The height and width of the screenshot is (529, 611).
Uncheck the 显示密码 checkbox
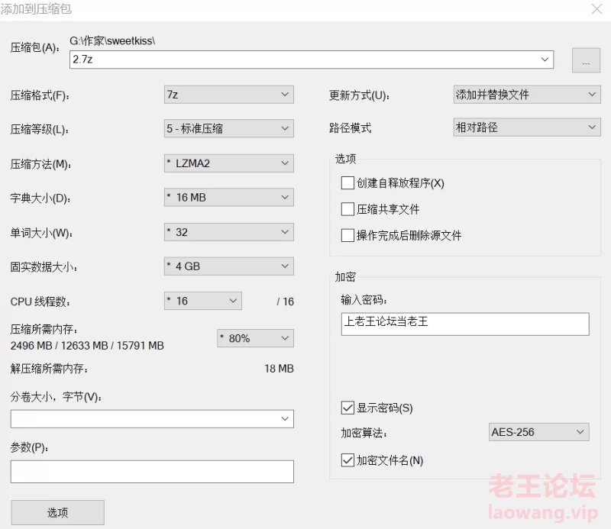(348, 408)
